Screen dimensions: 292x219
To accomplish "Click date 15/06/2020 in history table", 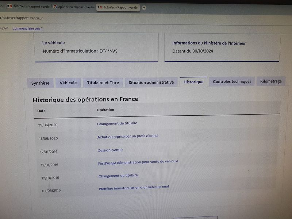I will point(48,138).
